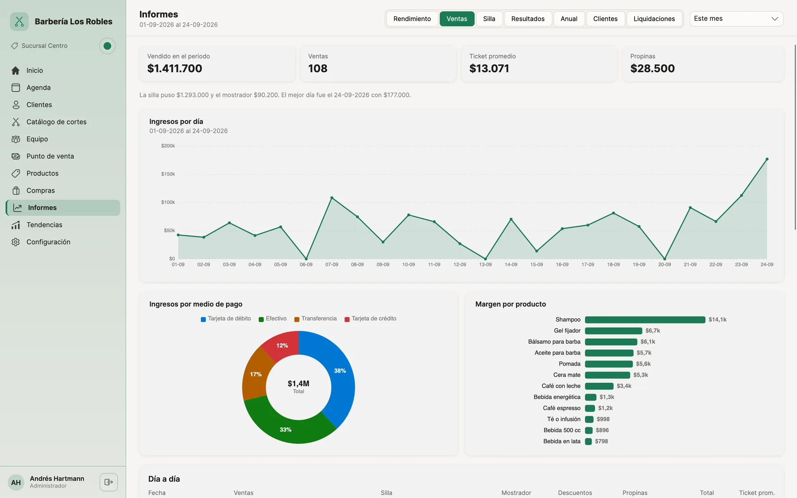The height and width of the screenshot is (498, 797).
Task: Click the Barbería Los Robles scissors logo
Action: [19, 21]
